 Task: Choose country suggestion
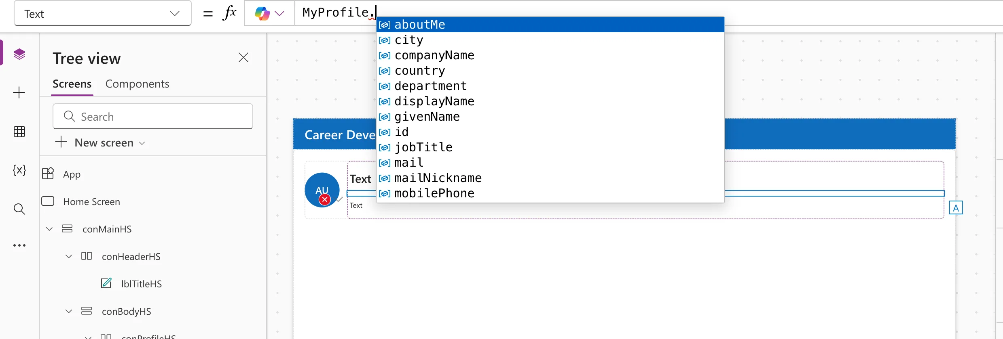pyautogui.click(x=550, y=71)
